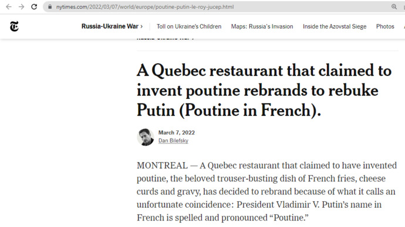
Task: Click the March 7, 2022 date
Action: [177, 133]
